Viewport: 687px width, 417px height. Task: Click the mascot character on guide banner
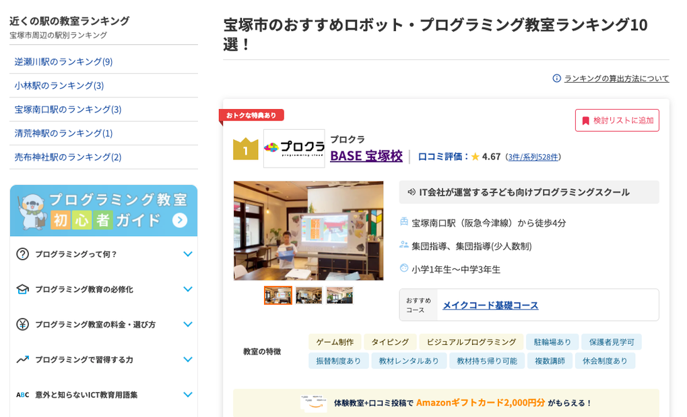coord(33,211)
